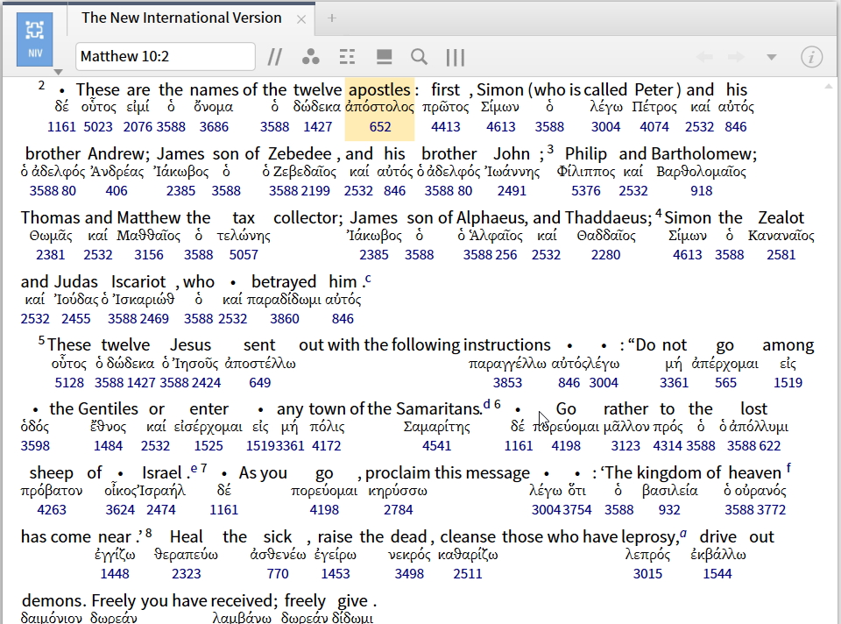Click Strong's number 3123 under rather

(625, 446)
